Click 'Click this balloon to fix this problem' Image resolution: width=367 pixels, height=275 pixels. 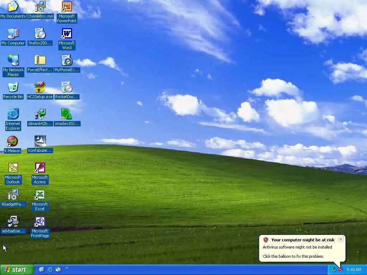pos(293,256)
